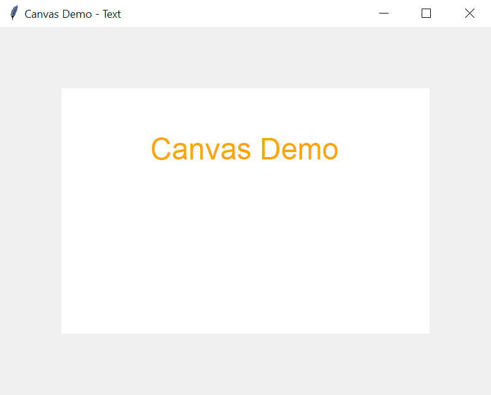Image resolution: width=491 pixels, height=395 pixels.
Task: Click the X close icon
Action: click(x=470, y=13)
